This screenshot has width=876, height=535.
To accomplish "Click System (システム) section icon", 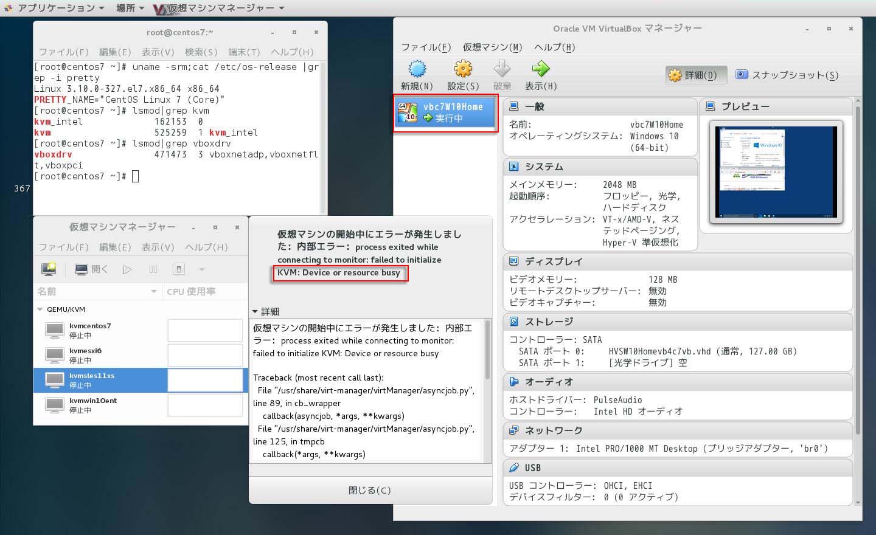I will 513,167.
